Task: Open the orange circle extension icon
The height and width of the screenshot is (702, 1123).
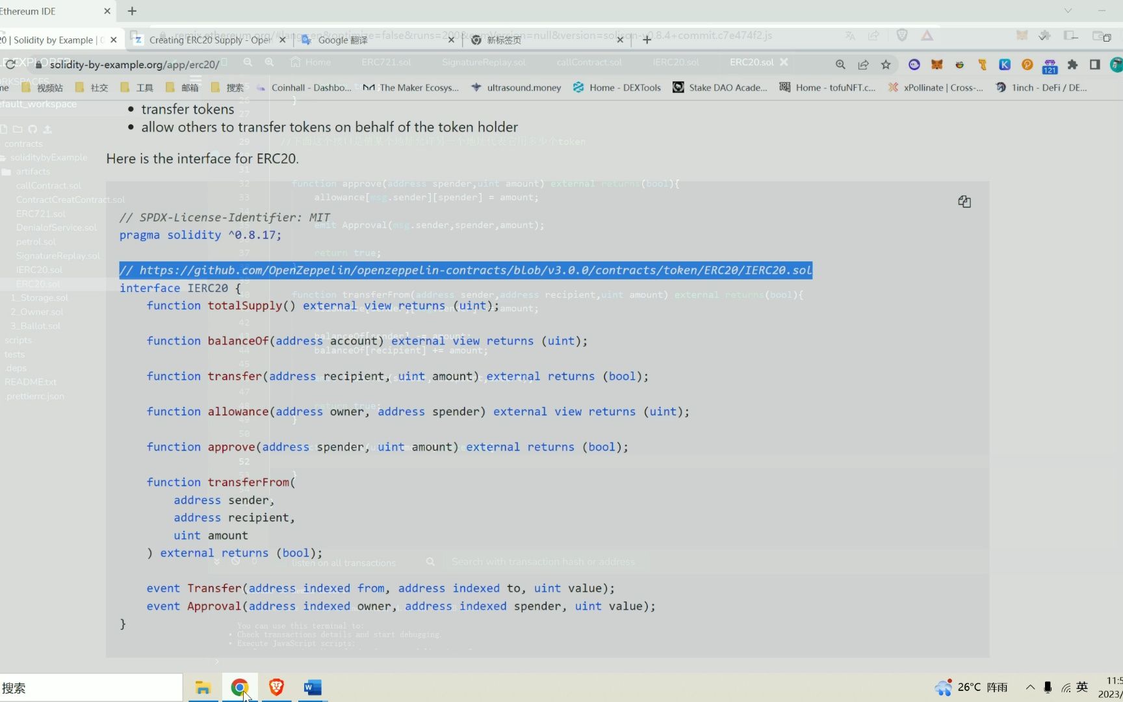Action: [x=1027, y=64]
